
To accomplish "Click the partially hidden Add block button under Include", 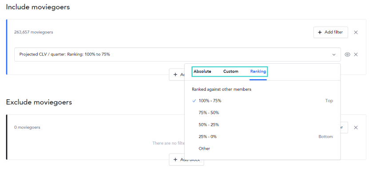I will (177, 74).
